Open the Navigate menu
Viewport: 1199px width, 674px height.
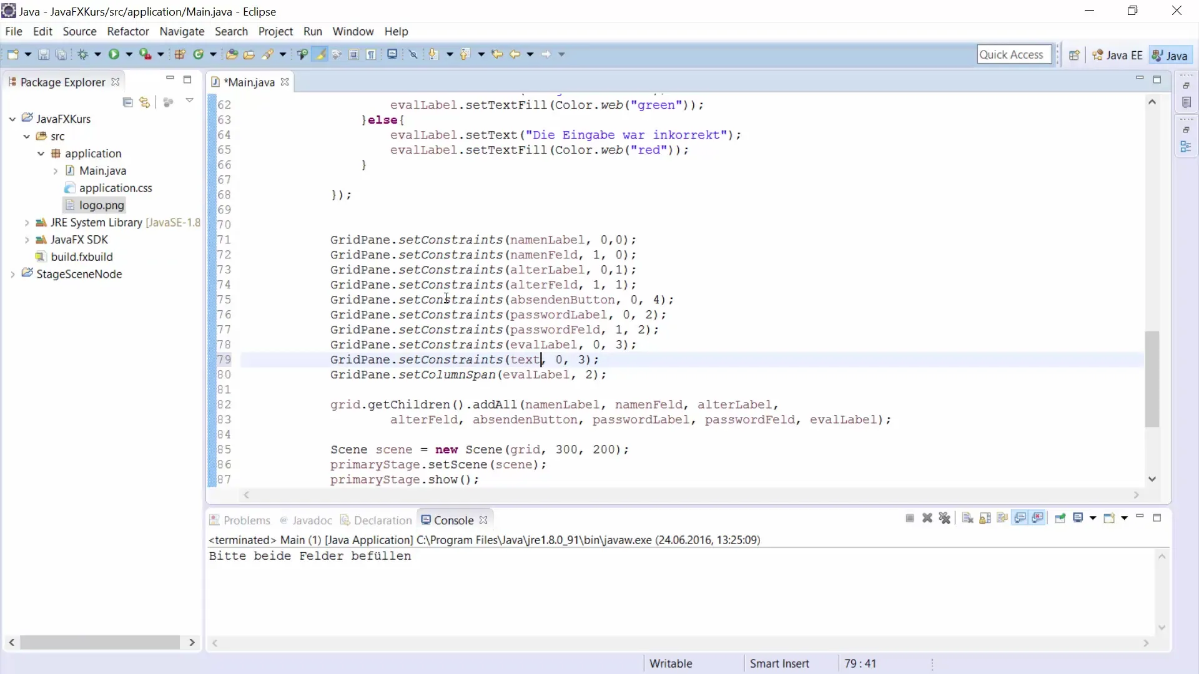[182, 31]
